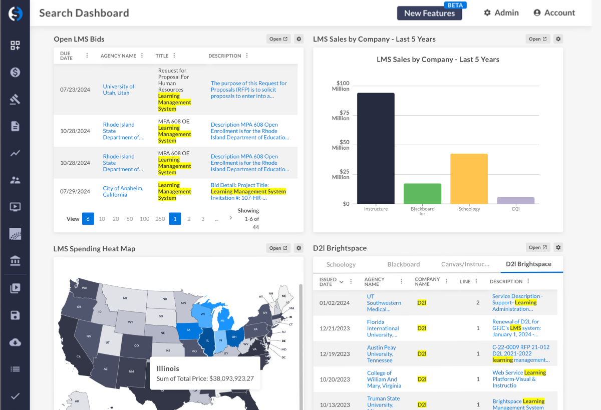
Task: Click the gavel bids icon in the sidebar
Action: (15, 100)
